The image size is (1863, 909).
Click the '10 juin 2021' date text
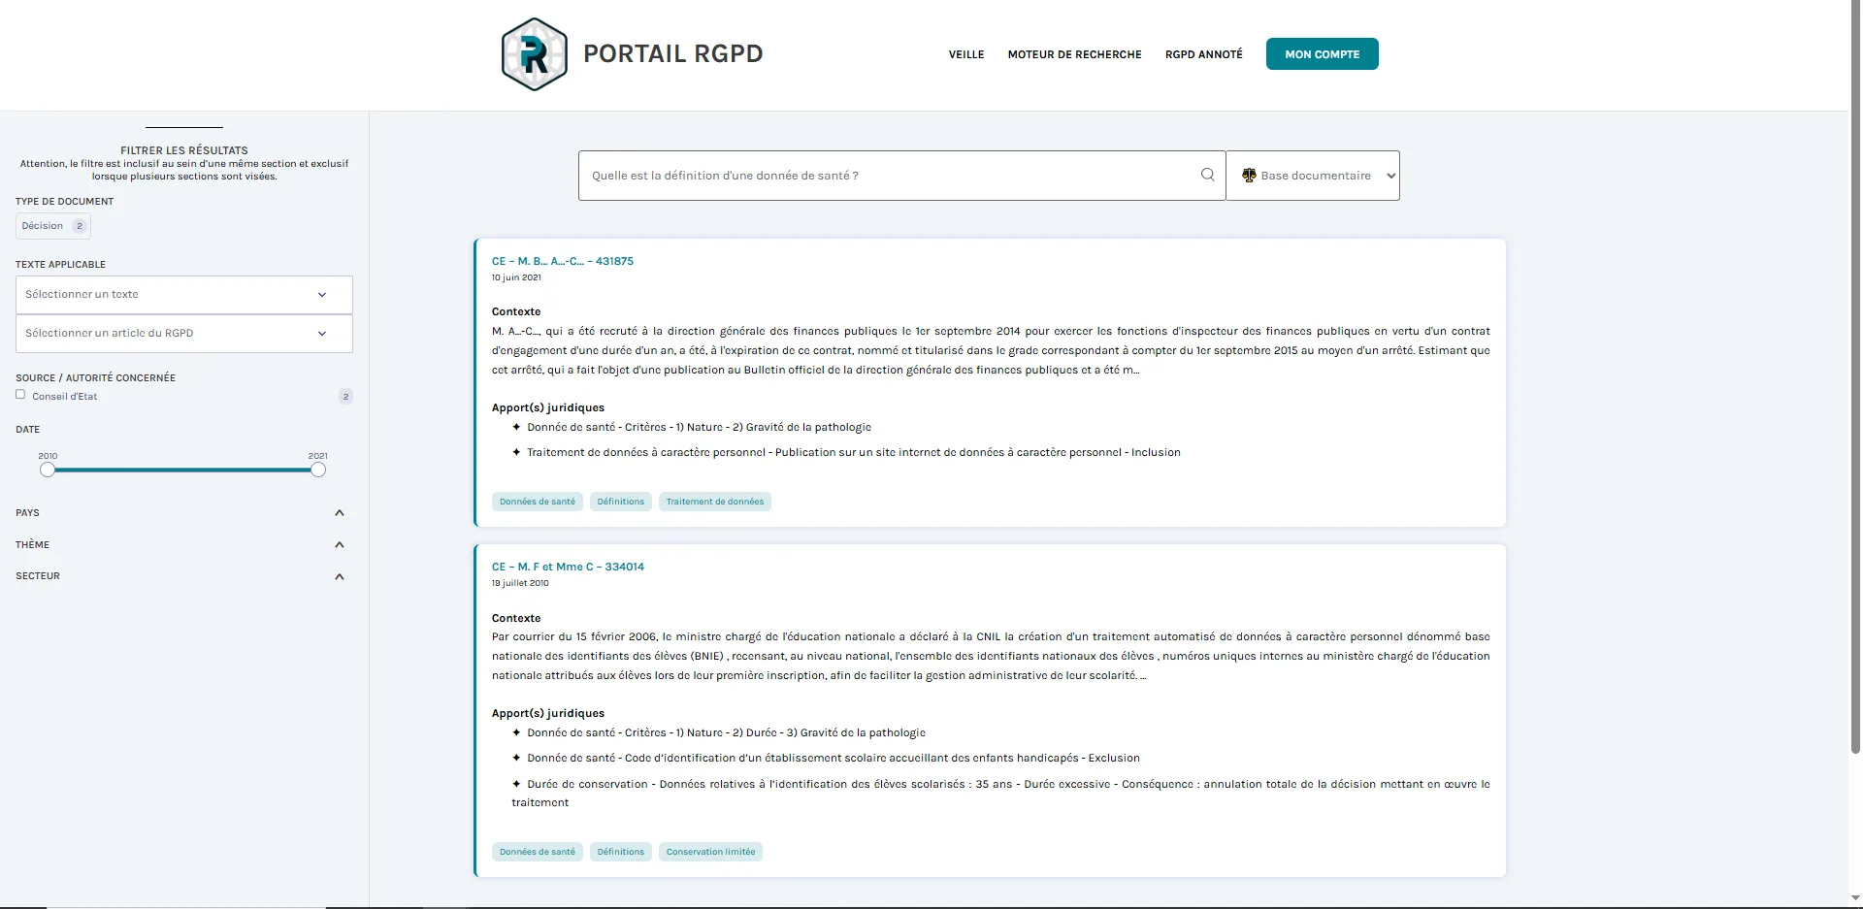516,277
